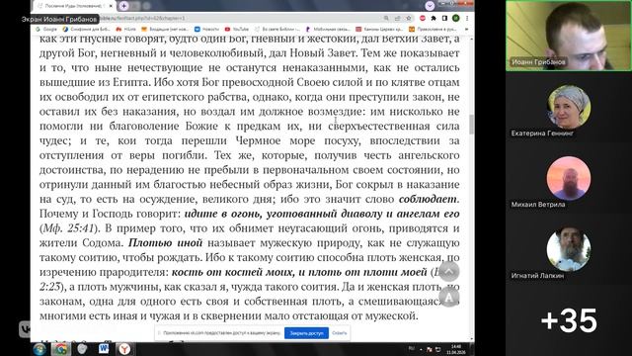Click the flag icon in the system tray

point(429,349)
